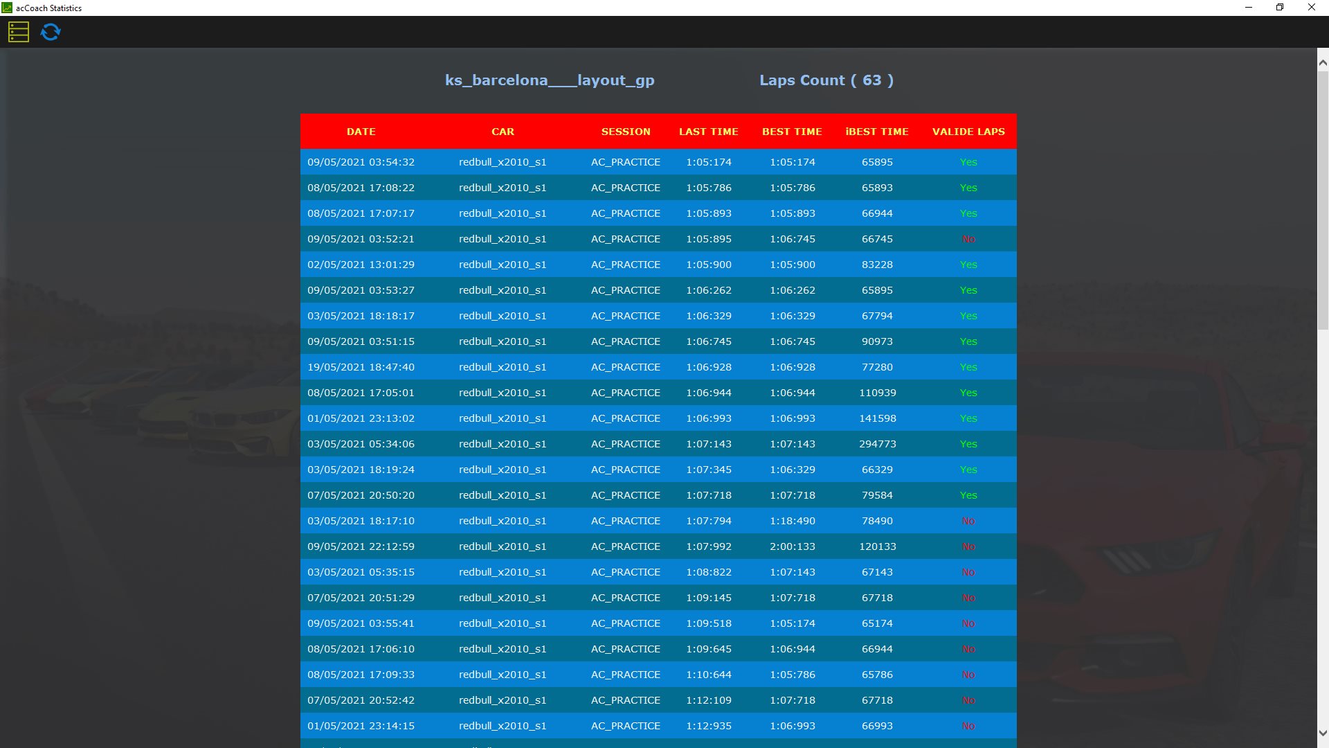Select row dated 19/05/2021 18:47:40

[658, 367]
